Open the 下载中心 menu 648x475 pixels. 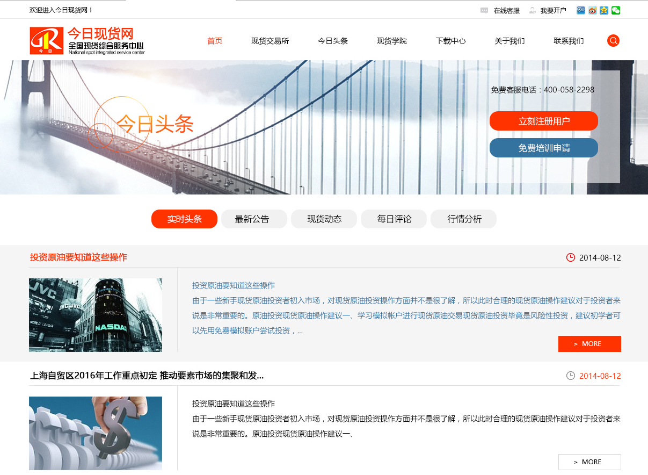451,40
